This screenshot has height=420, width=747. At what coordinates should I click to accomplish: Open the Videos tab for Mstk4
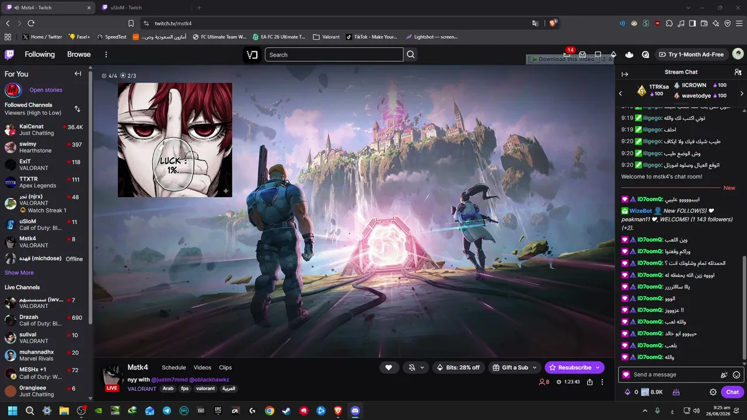tap(203, 367)
